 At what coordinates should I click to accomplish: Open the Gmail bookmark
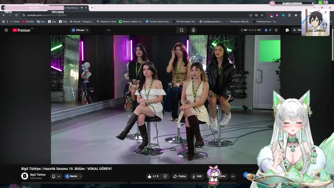14,22
